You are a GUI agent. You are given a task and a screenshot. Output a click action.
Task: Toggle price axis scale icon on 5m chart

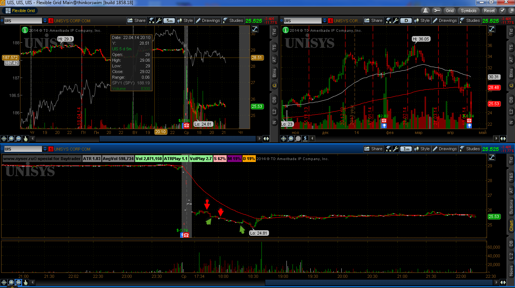[255, 29]
